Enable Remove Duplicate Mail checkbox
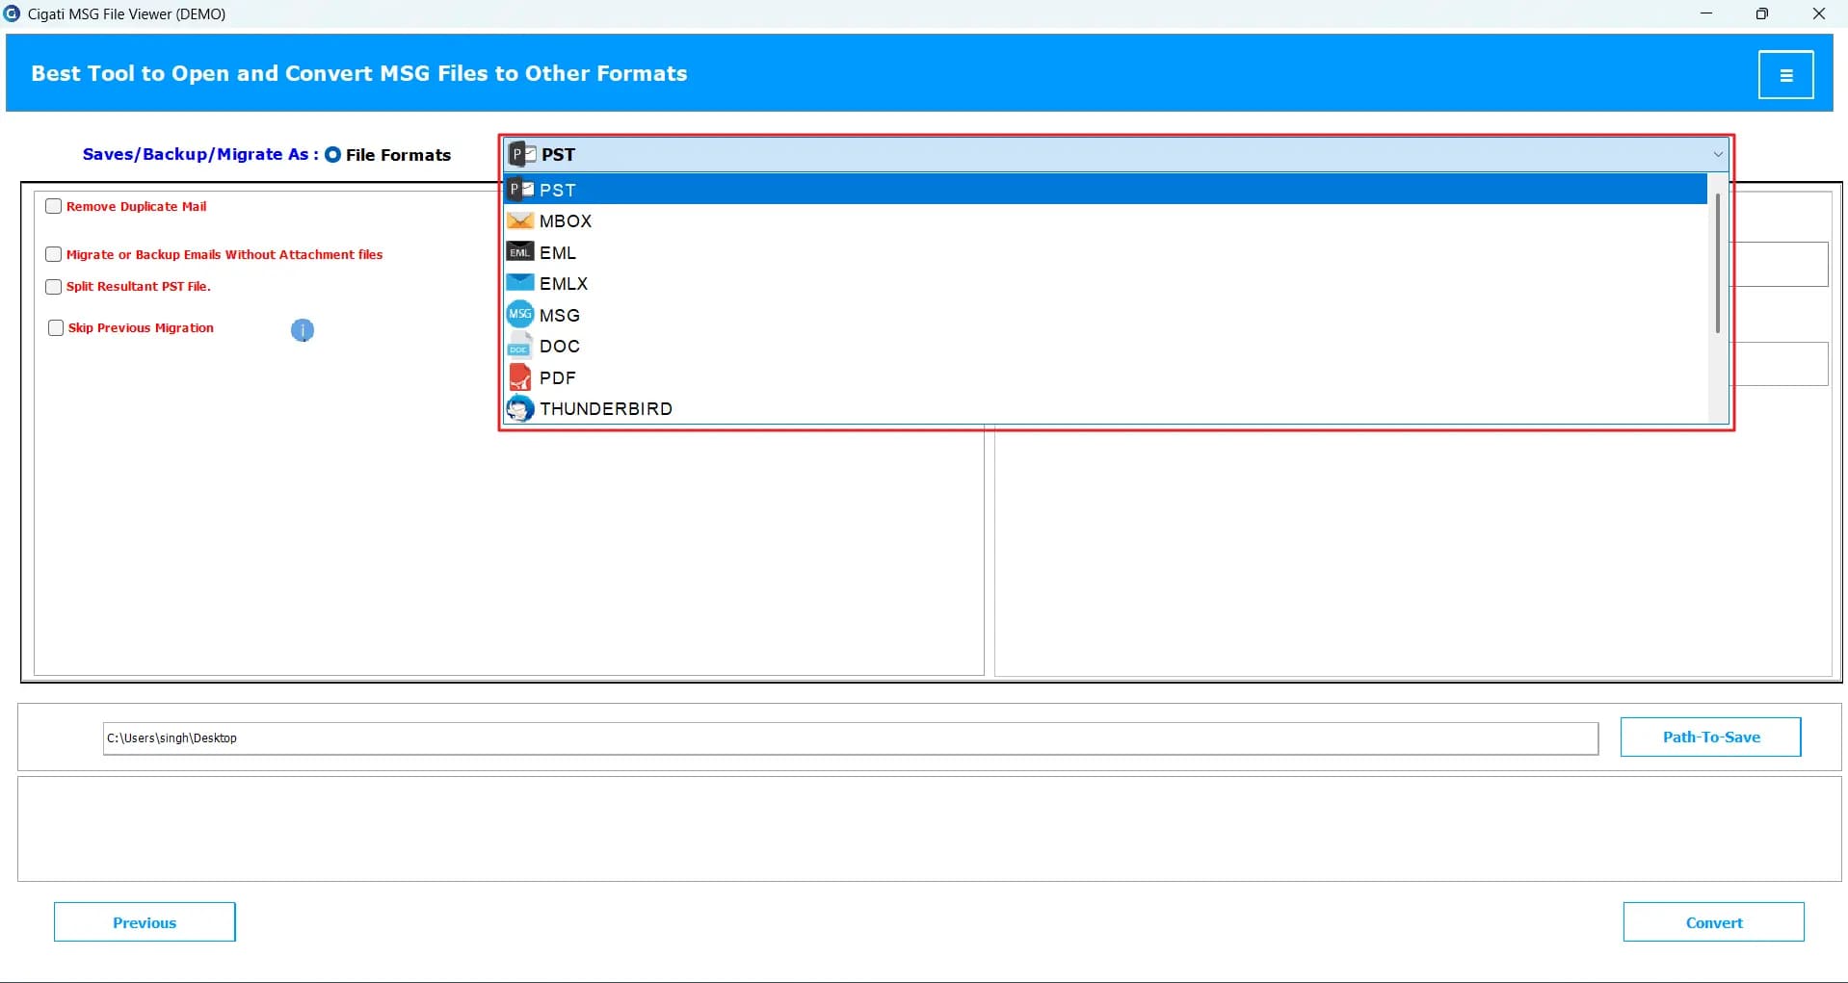The image size is (1848, 983). click(x=54, y=206)
